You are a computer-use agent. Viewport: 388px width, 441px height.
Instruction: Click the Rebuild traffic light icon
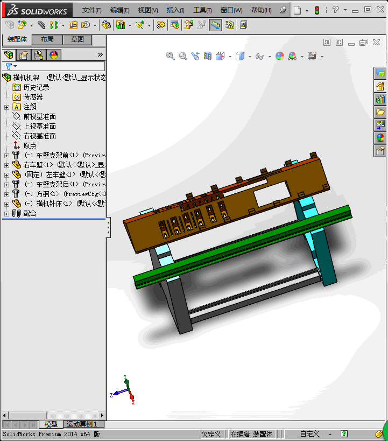[317, 10]
